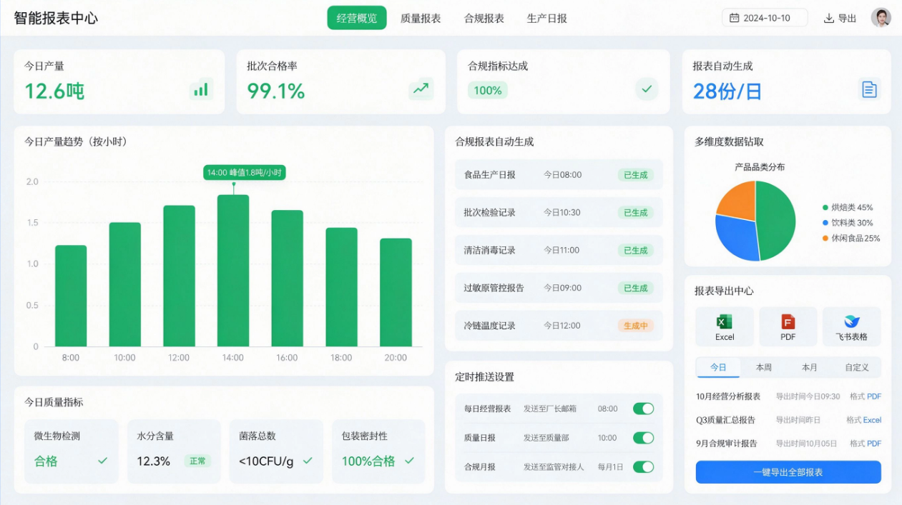Click the 生成中 status badge
Screen dimensions: 902x505
point(635,326)
